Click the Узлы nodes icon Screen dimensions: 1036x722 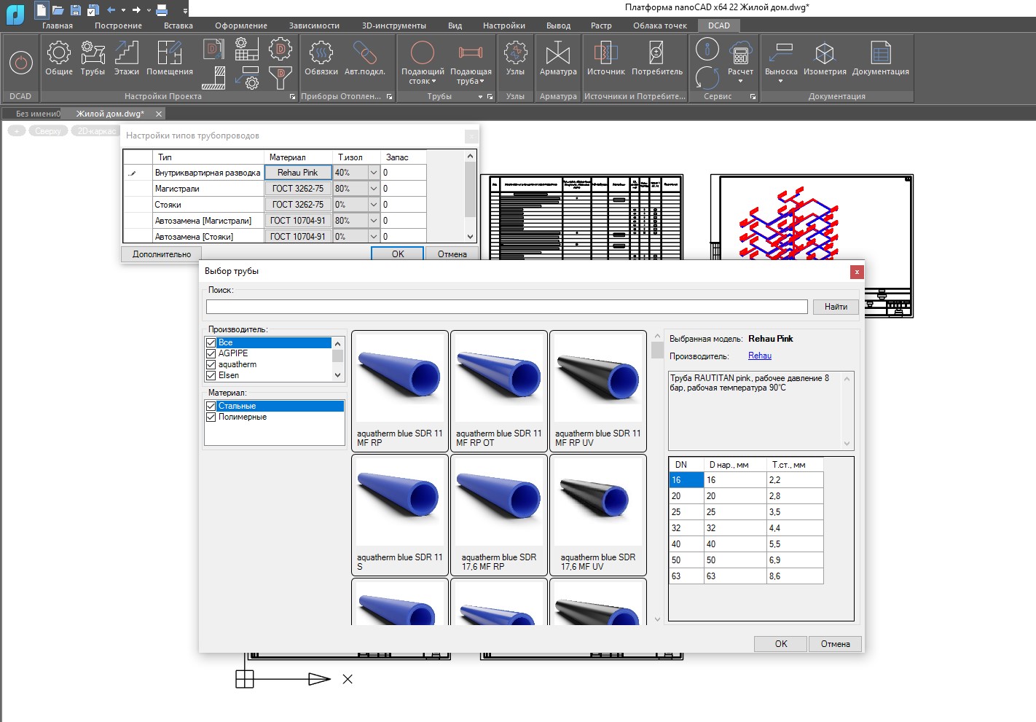[x=515, y=58]
